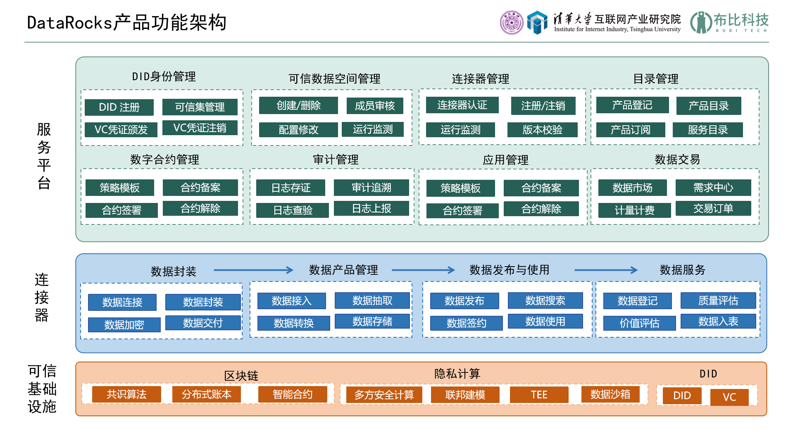Click the 数据市场 block
Screen dimensions: 793x446
[x=632, y=188]
